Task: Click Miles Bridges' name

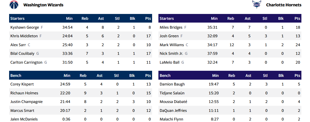Action: [x=171, y=27]
